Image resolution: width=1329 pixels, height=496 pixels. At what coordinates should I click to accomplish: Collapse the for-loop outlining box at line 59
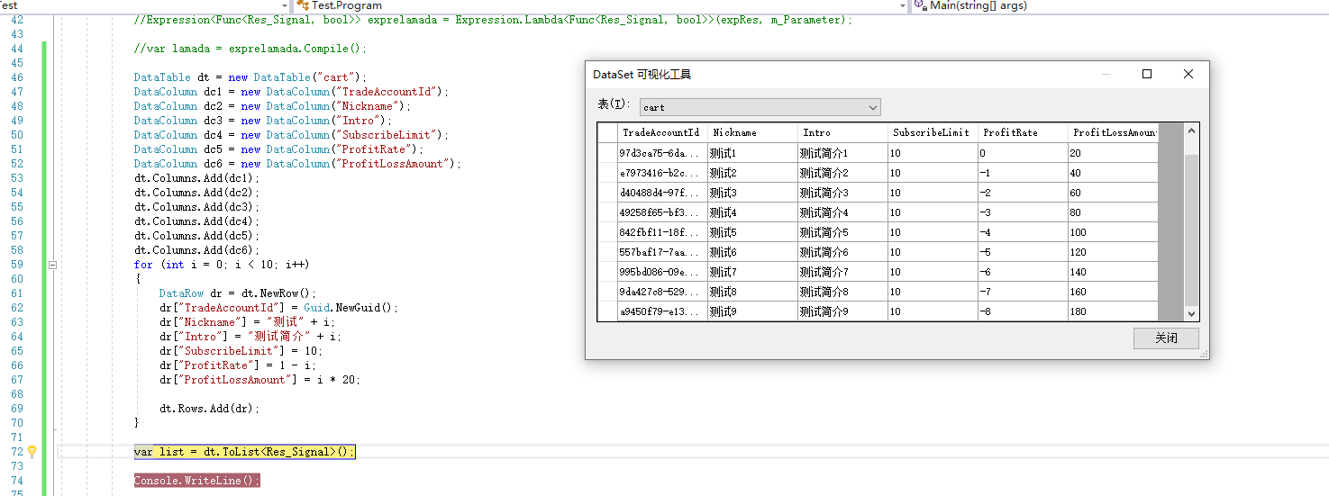pos(52,265)
